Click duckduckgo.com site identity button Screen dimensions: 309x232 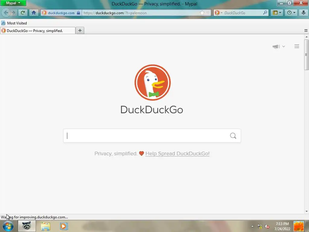coord(61,13)
